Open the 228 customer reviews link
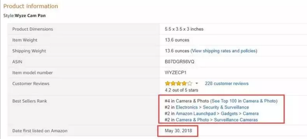307x139 pixels. tap(227, 83)
